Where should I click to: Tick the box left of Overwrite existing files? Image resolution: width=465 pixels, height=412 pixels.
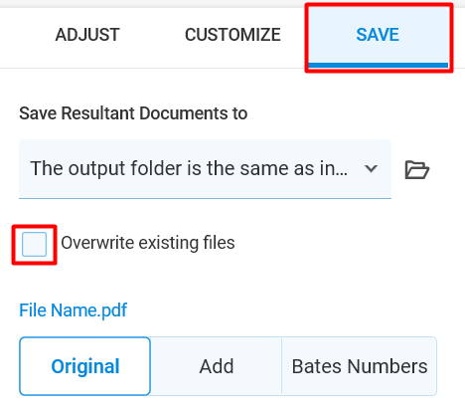(34, 245)
